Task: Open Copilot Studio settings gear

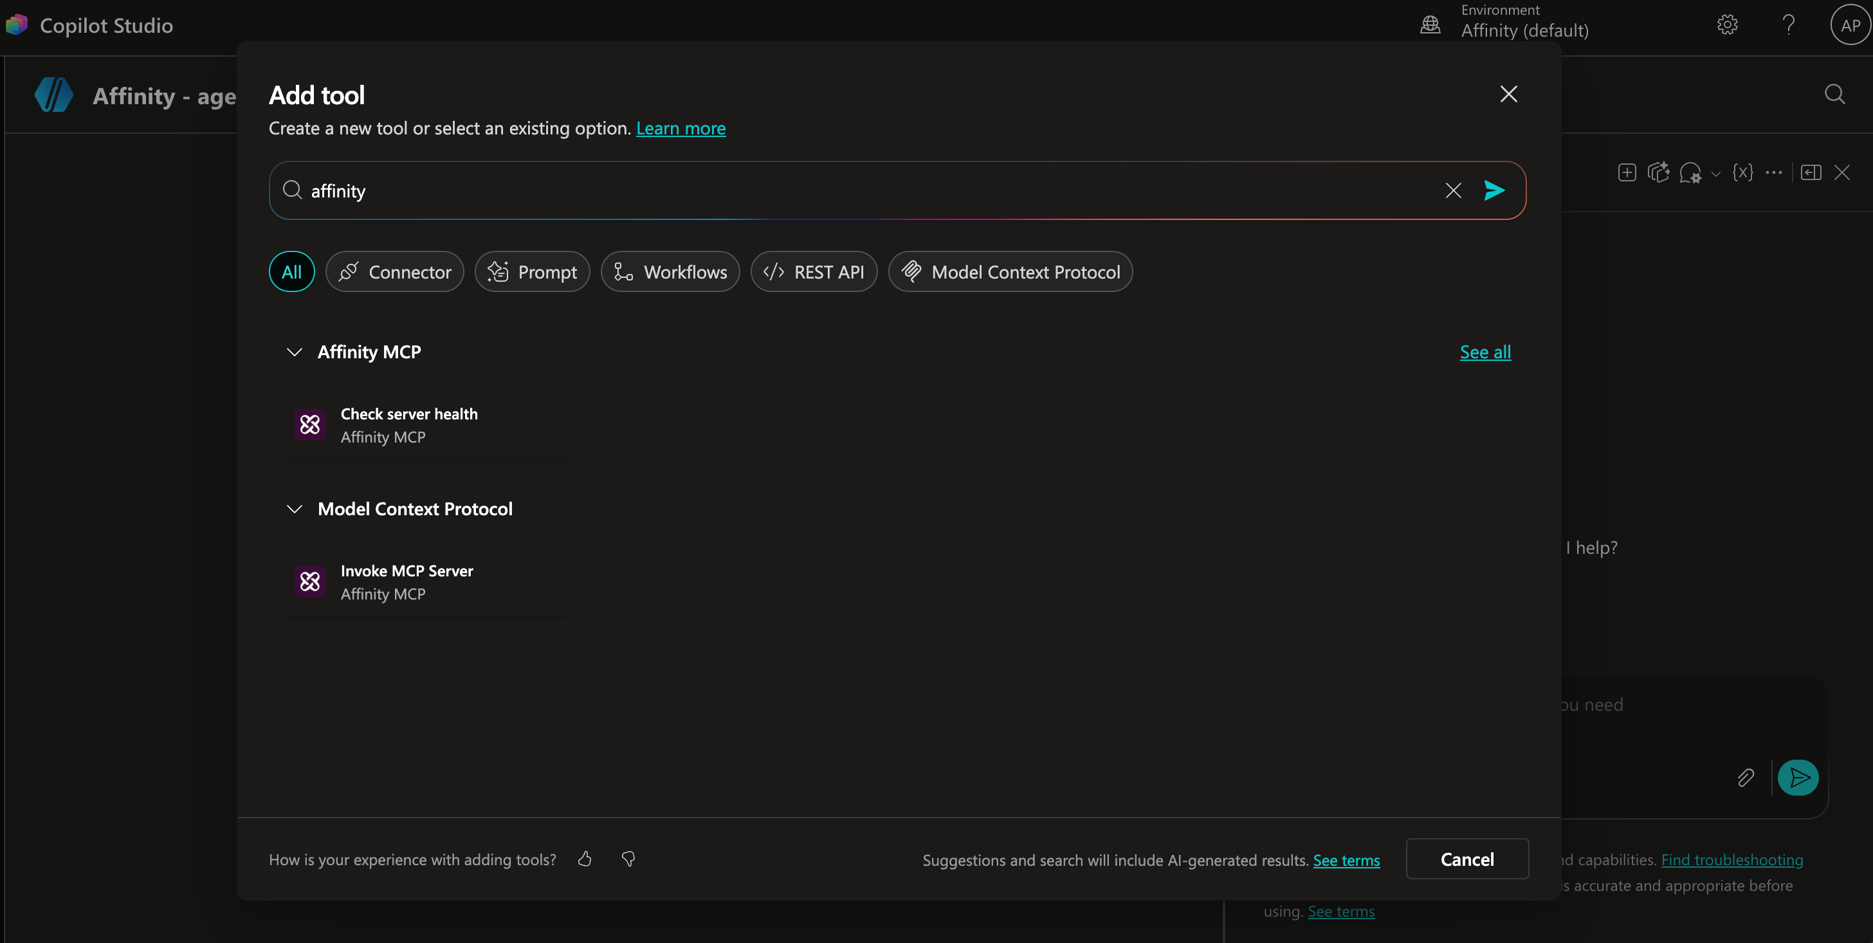Action: 1728,24
